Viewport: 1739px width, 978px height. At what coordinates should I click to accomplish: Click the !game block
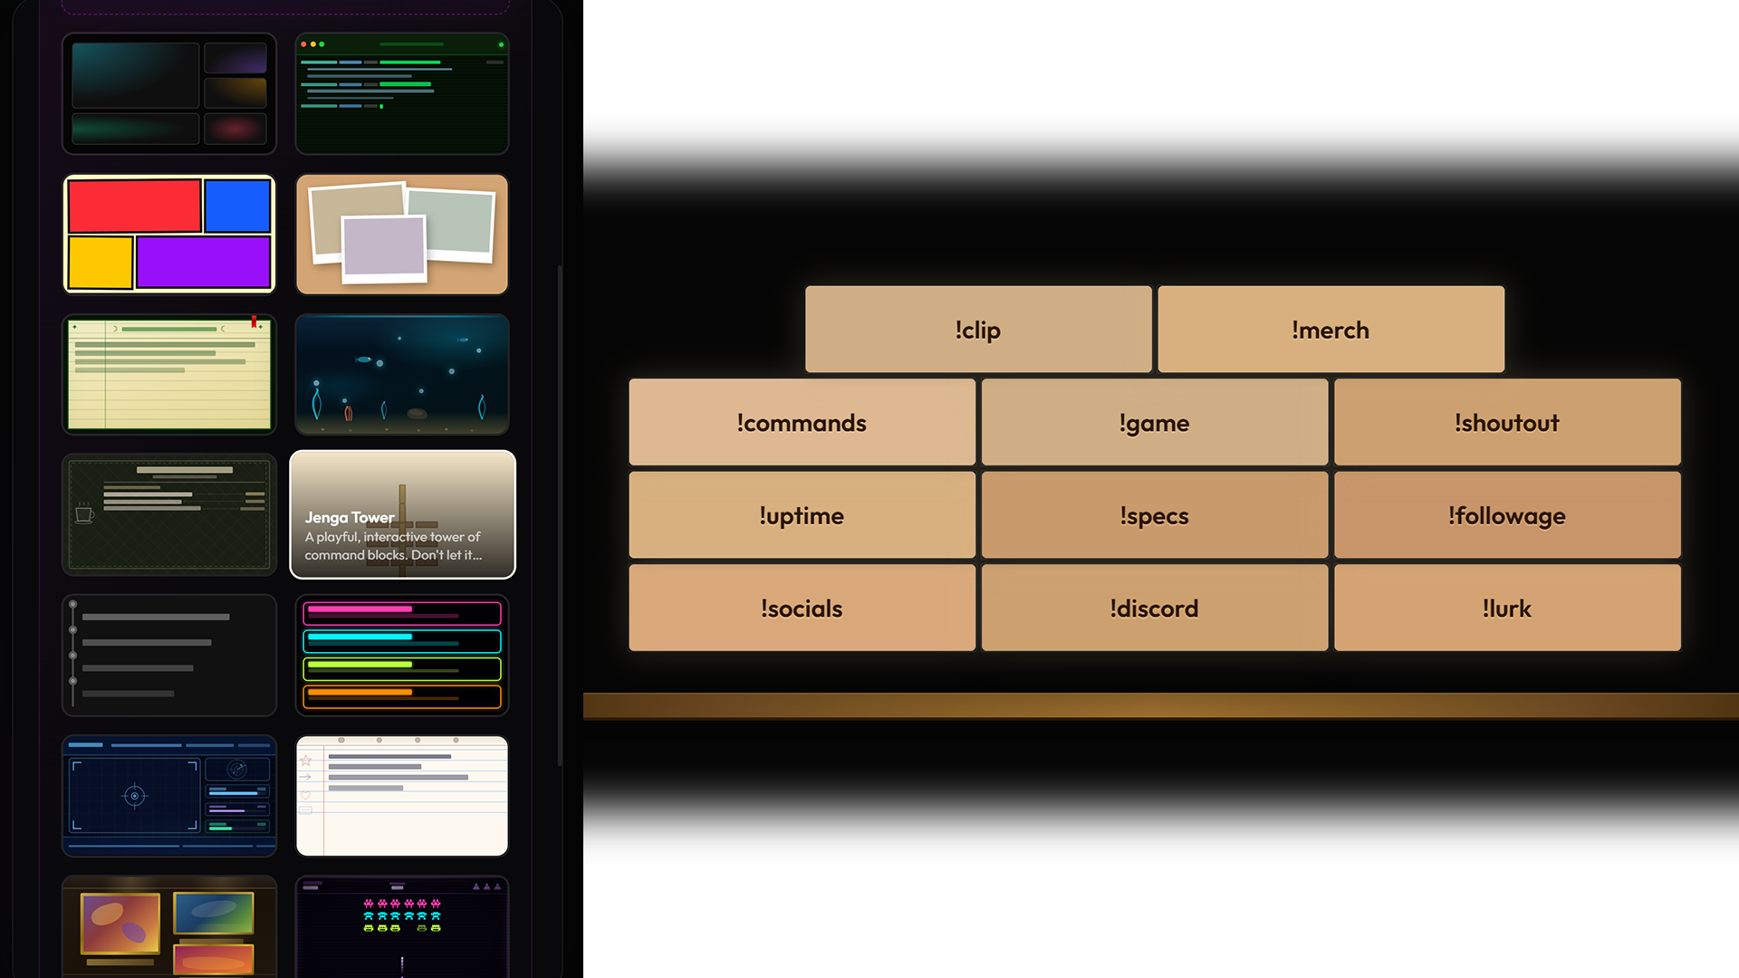[x=1154, y=423]
